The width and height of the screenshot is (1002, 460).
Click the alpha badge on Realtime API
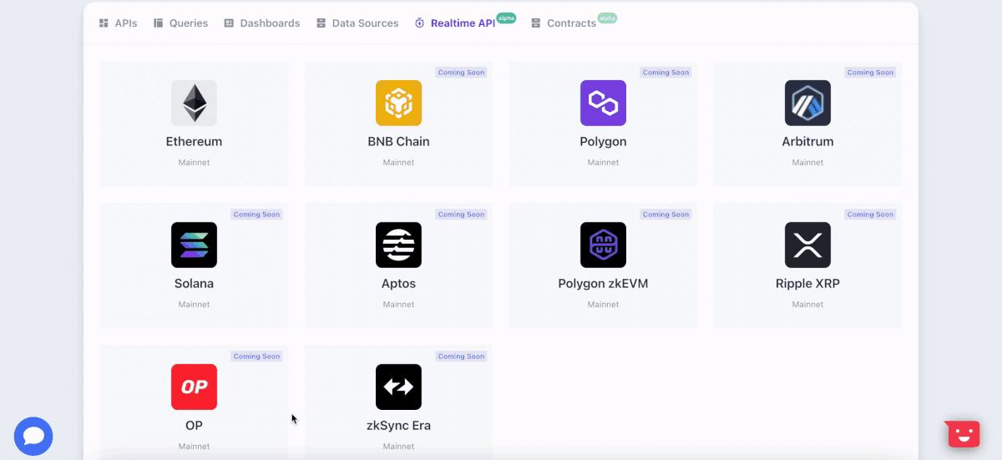[506, 18]
